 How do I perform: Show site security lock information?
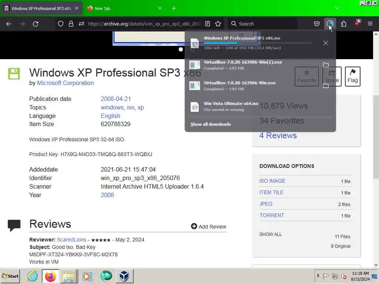[x=71, y=24]
